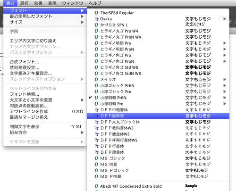Expand 小塚明朝 Pr6N styles arrow
Screen dimensions: 236x191
pos(225,98)
